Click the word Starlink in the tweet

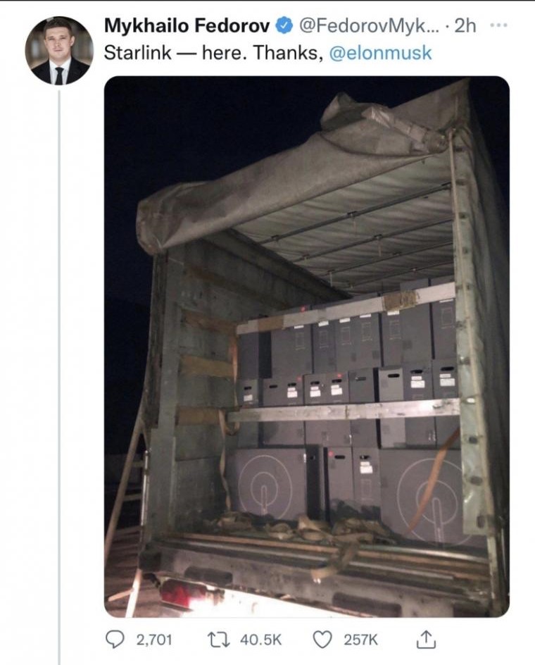pos(138,54)
